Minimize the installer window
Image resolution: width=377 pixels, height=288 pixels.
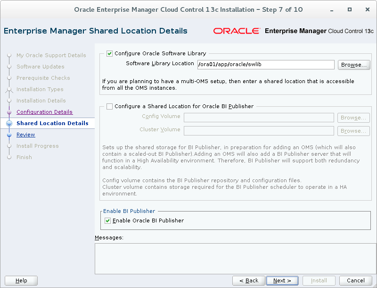332,10
